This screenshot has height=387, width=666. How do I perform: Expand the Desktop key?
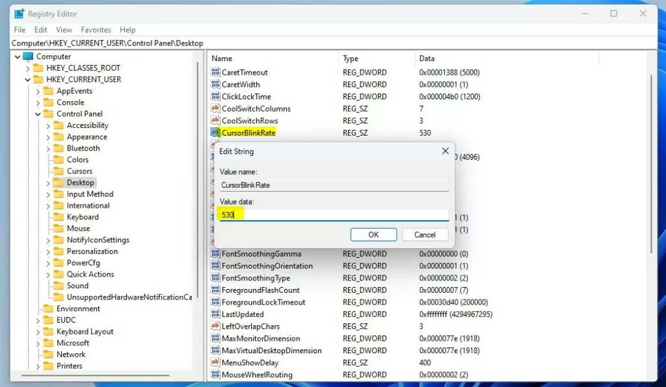48,182
